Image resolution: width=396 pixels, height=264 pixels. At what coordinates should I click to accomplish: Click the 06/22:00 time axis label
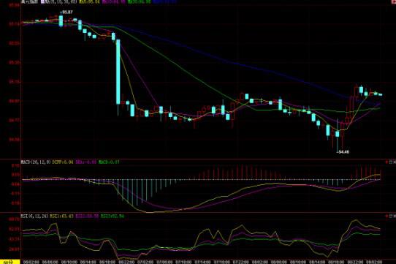tap(126, 262)
